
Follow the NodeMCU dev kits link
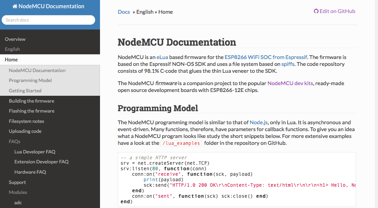click(290, 83)
